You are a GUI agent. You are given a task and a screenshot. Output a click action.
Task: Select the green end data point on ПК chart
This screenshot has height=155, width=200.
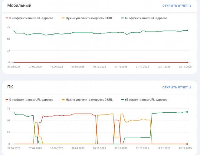187,112
